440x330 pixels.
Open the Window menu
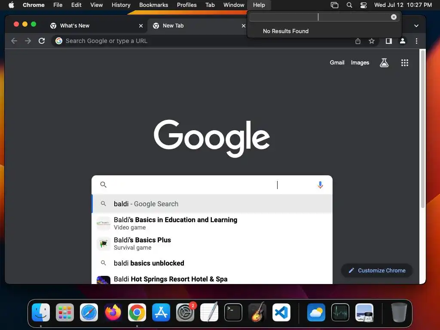point(234,5)
